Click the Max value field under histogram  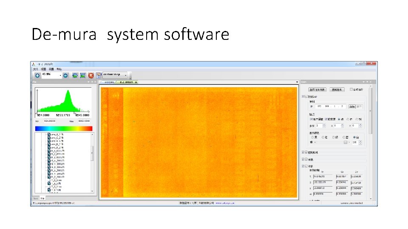point(84,121)
